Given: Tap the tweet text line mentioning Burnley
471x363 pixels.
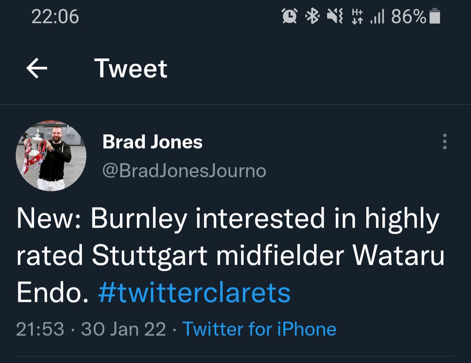Looking at the screenshot, I should 227,218.
